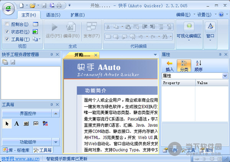This screenshot has height=162, width=230.
Task: Click the Value column header
Action: (x=212, y=83)
